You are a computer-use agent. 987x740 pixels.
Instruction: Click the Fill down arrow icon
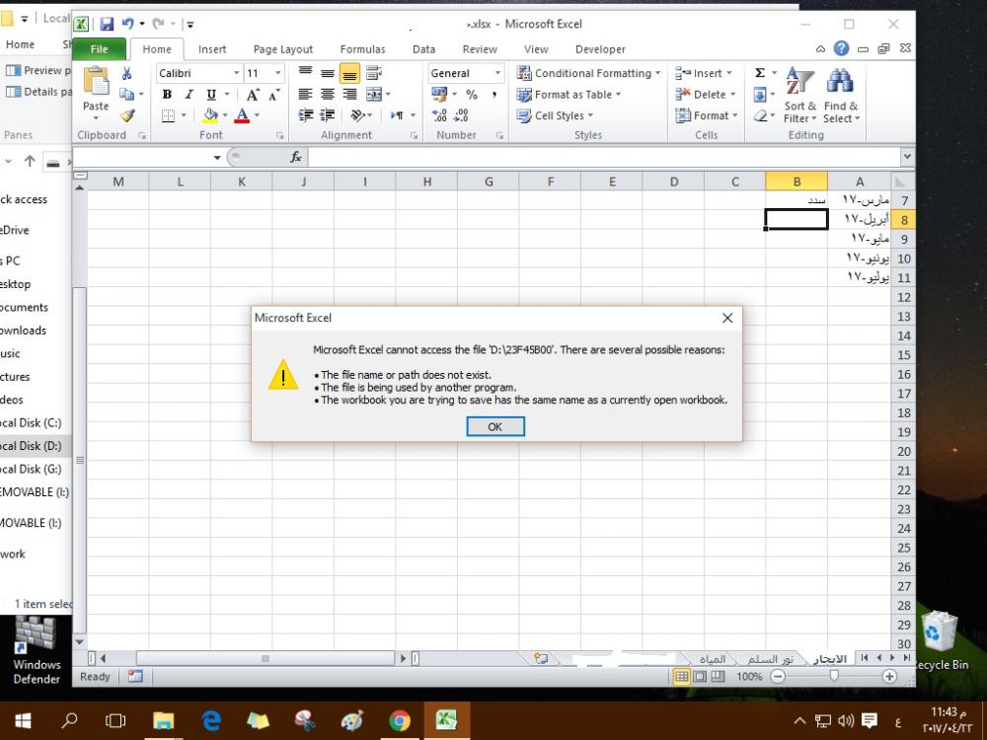tap(760, 95)
